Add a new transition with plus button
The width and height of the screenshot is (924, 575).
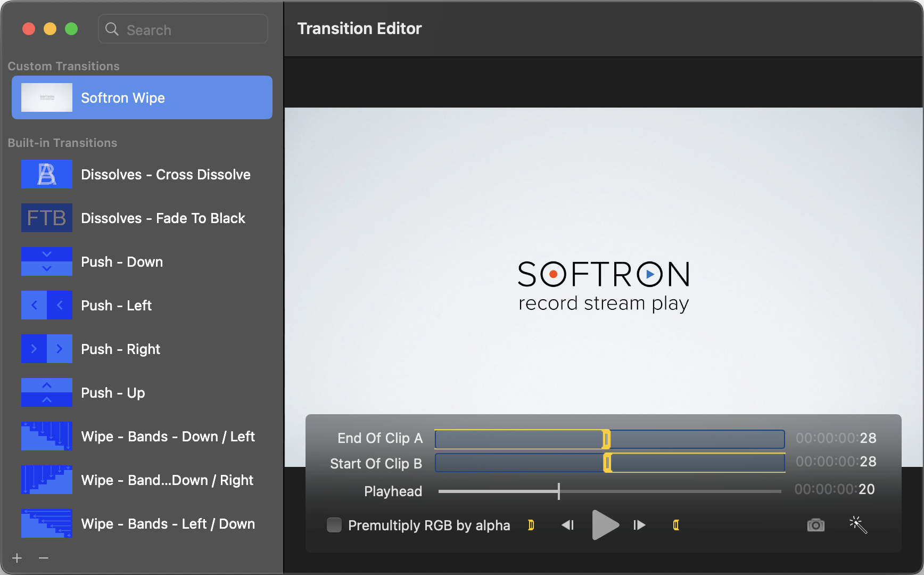coord(17,558)
